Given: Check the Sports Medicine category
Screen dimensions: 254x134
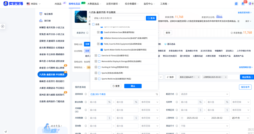Looking at the screenshot, I should click(99, 79).
